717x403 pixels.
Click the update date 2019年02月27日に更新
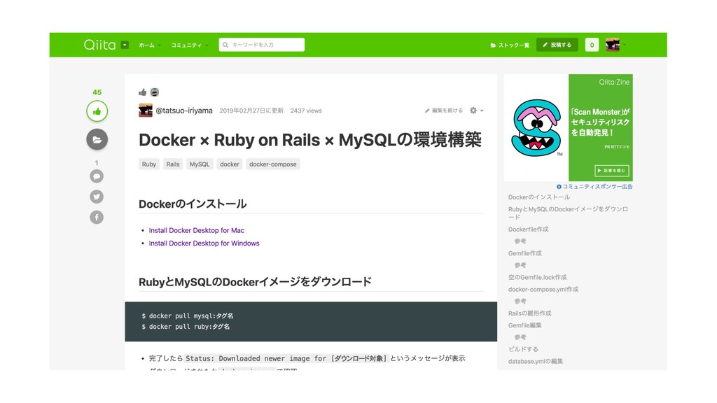251,111
